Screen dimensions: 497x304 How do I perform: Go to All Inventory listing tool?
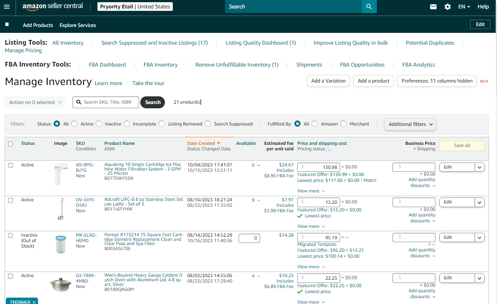[68, 43]
